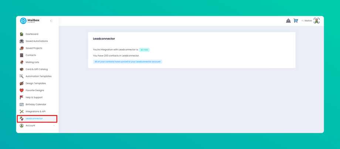
Task: Expand the Account submenu chevron
Action: tap(54, 125)
